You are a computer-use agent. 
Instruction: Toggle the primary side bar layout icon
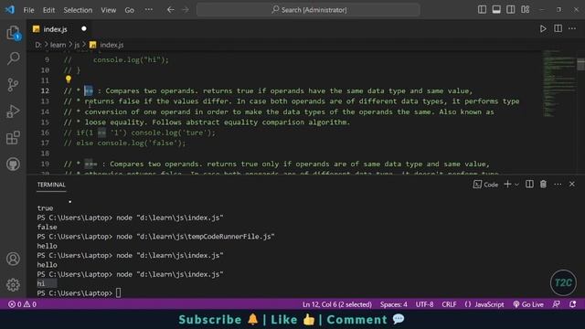coord(482,10)
